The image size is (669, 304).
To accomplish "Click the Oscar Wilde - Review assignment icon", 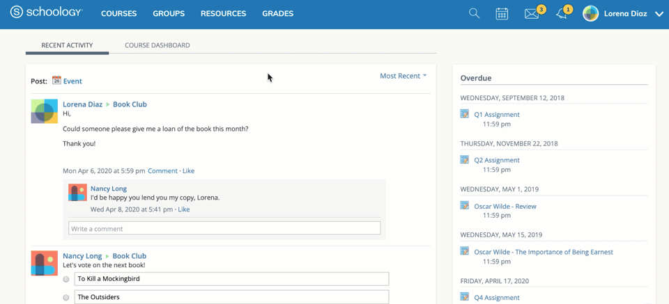I will point(465,206).
